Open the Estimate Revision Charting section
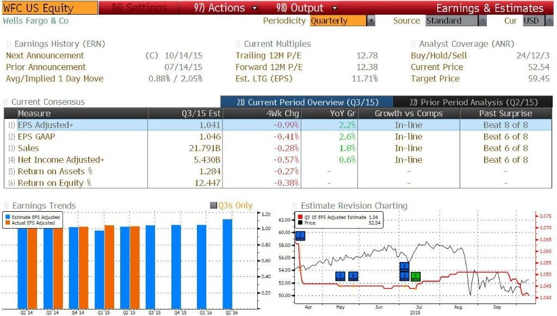Image resolution: width=557 pixels, height=316 pixels. pos(354,206)
